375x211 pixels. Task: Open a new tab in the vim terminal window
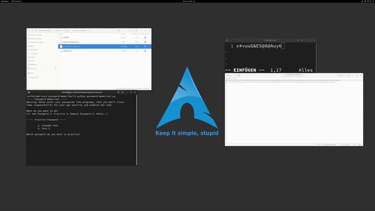click(227, 40)
